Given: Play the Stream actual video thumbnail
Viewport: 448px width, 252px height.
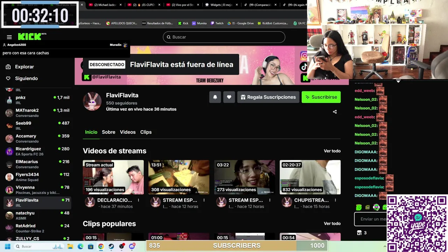Looking at the screenshot, I should coord(113,177).
